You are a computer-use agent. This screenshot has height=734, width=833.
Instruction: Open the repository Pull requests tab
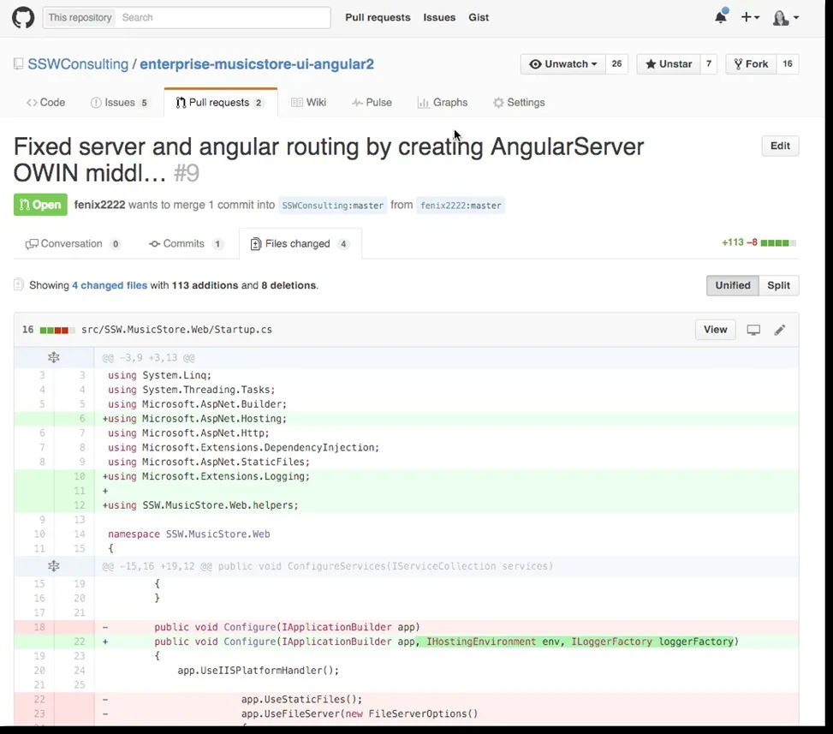click(x=221, y=103)
